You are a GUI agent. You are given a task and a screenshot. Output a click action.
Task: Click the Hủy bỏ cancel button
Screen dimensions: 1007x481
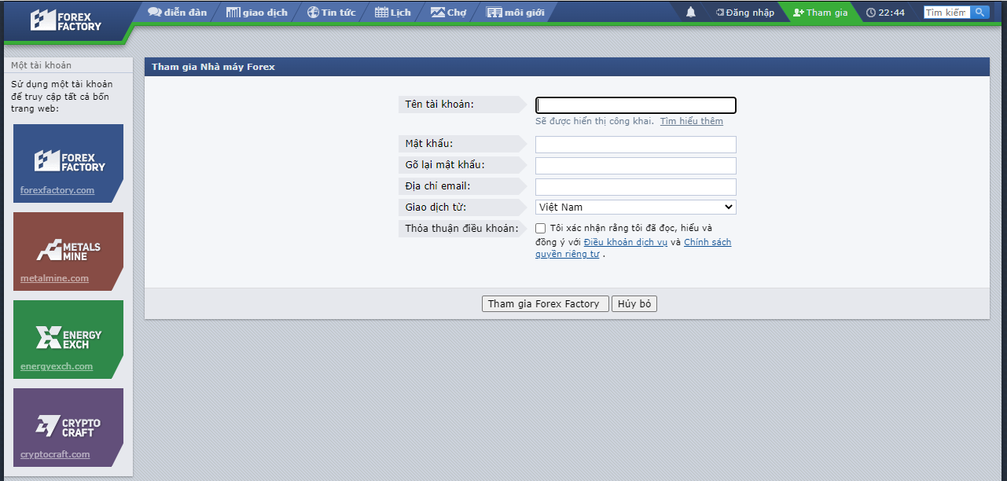tap(634, 304)
